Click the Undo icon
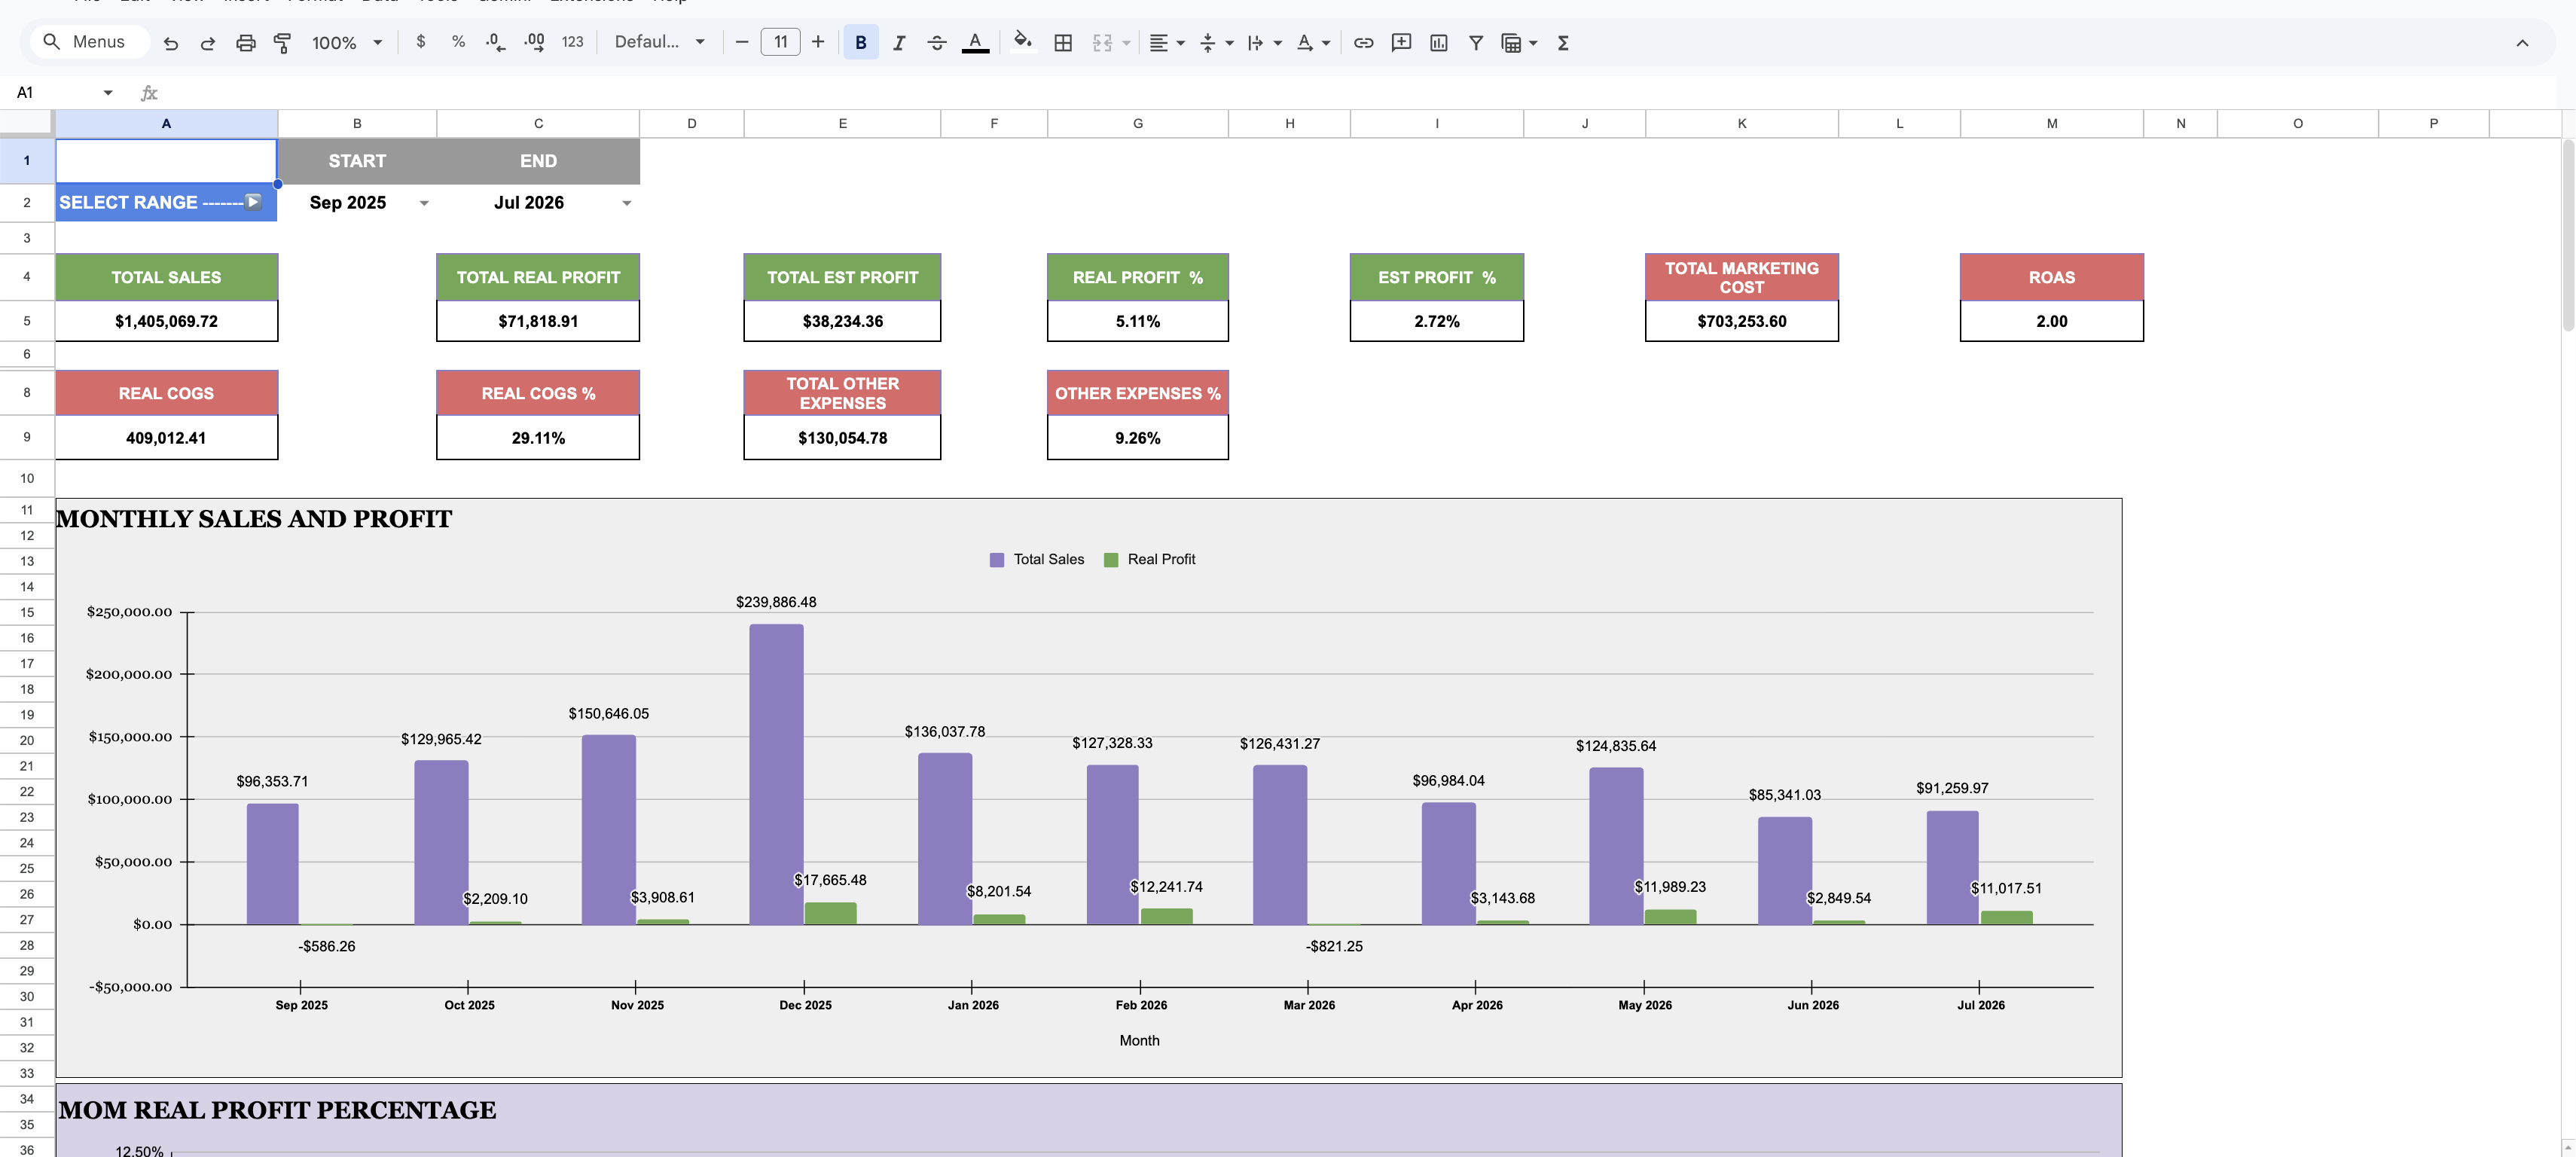This screenshot has width=2576, height=1157. [x=171, y=43]
